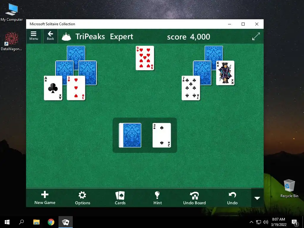Viewport: 304px width, 228px height.
Task: Launch Chrome from the taskbar
Action: click(x=51, y=222)
